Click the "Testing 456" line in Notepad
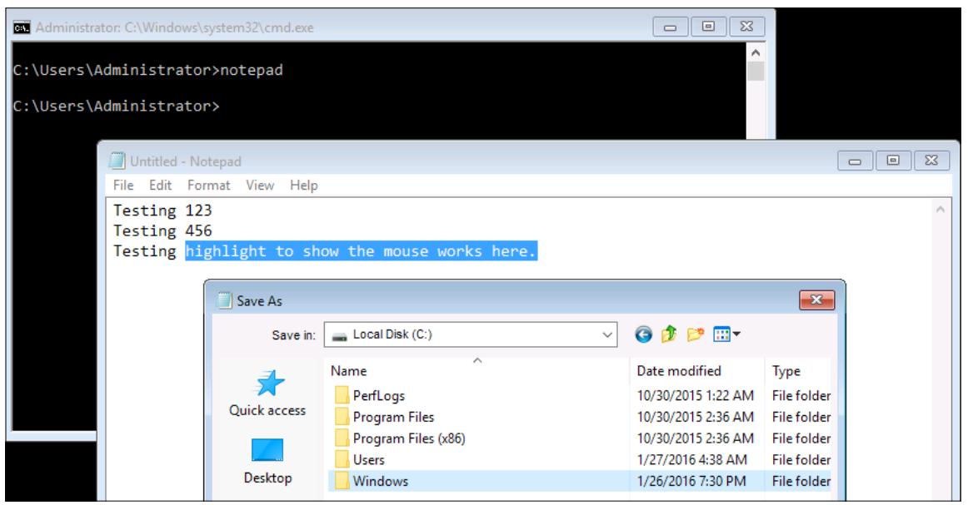968x505 pixels. [162, 230]
